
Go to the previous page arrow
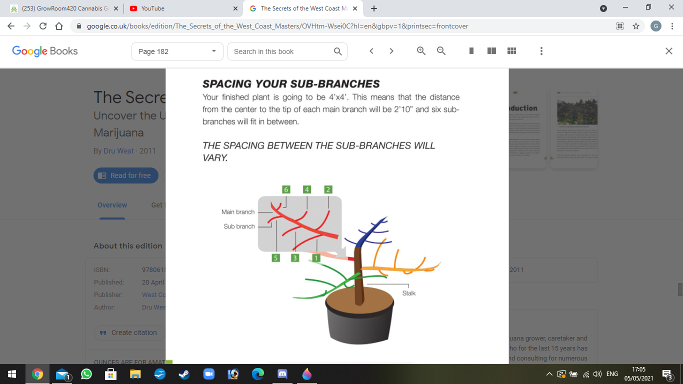371,51
